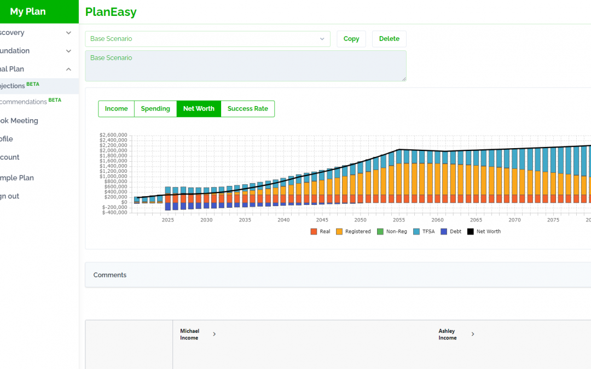Expand the Michael Income column chevron
This screenshot has height=369, width=591.
click(x=214, y=335)
